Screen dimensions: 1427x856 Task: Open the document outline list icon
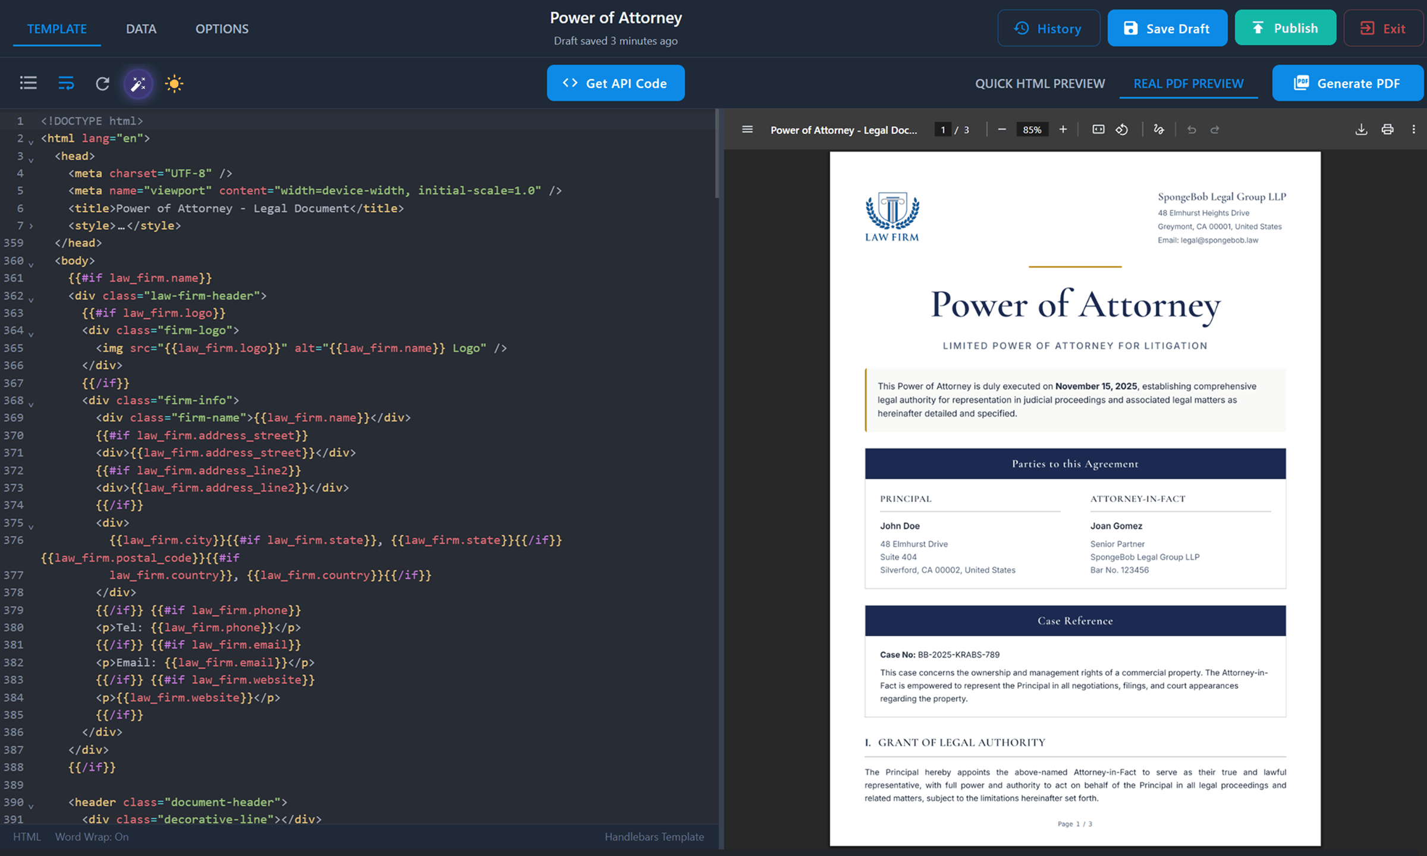(x=28, y=83)
